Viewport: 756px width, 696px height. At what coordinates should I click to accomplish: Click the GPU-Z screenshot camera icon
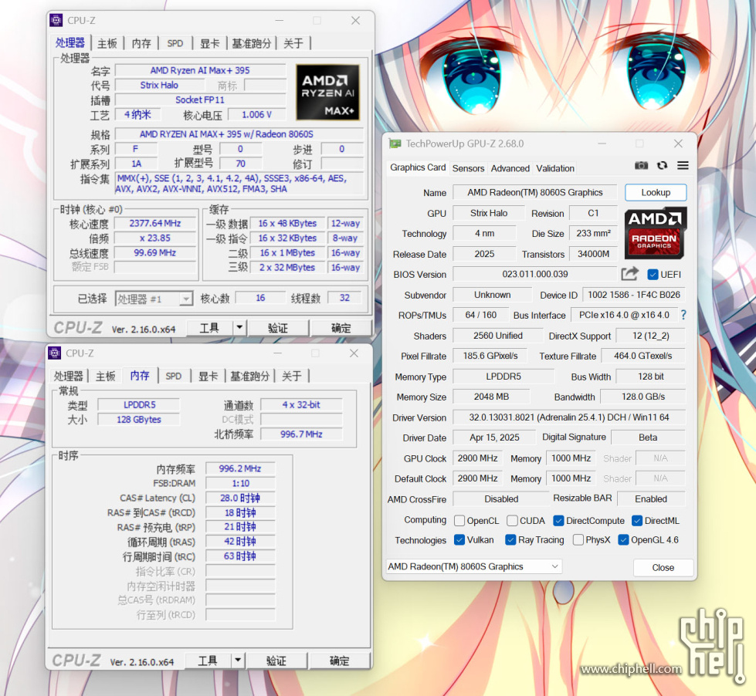(x=641, y=166)
